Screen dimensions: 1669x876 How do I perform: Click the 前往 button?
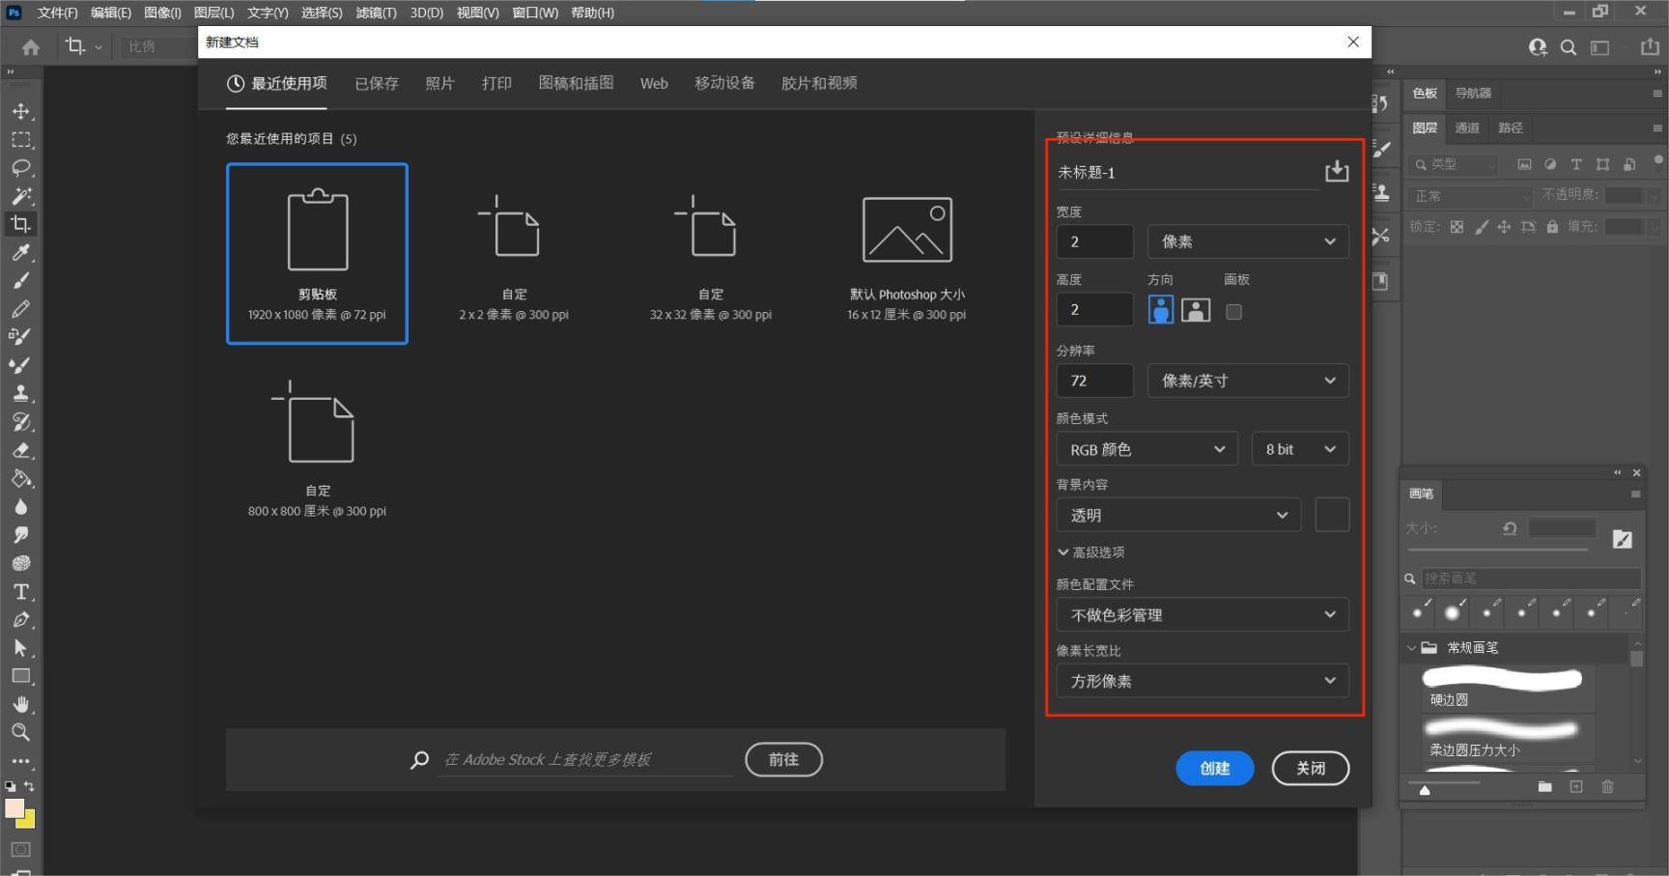point(783,759)
